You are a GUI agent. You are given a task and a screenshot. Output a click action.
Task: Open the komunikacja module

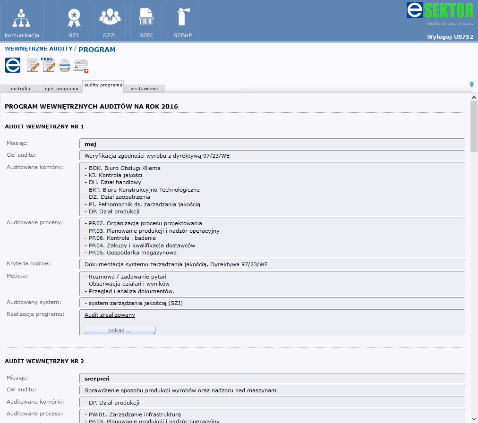point(22,21)
